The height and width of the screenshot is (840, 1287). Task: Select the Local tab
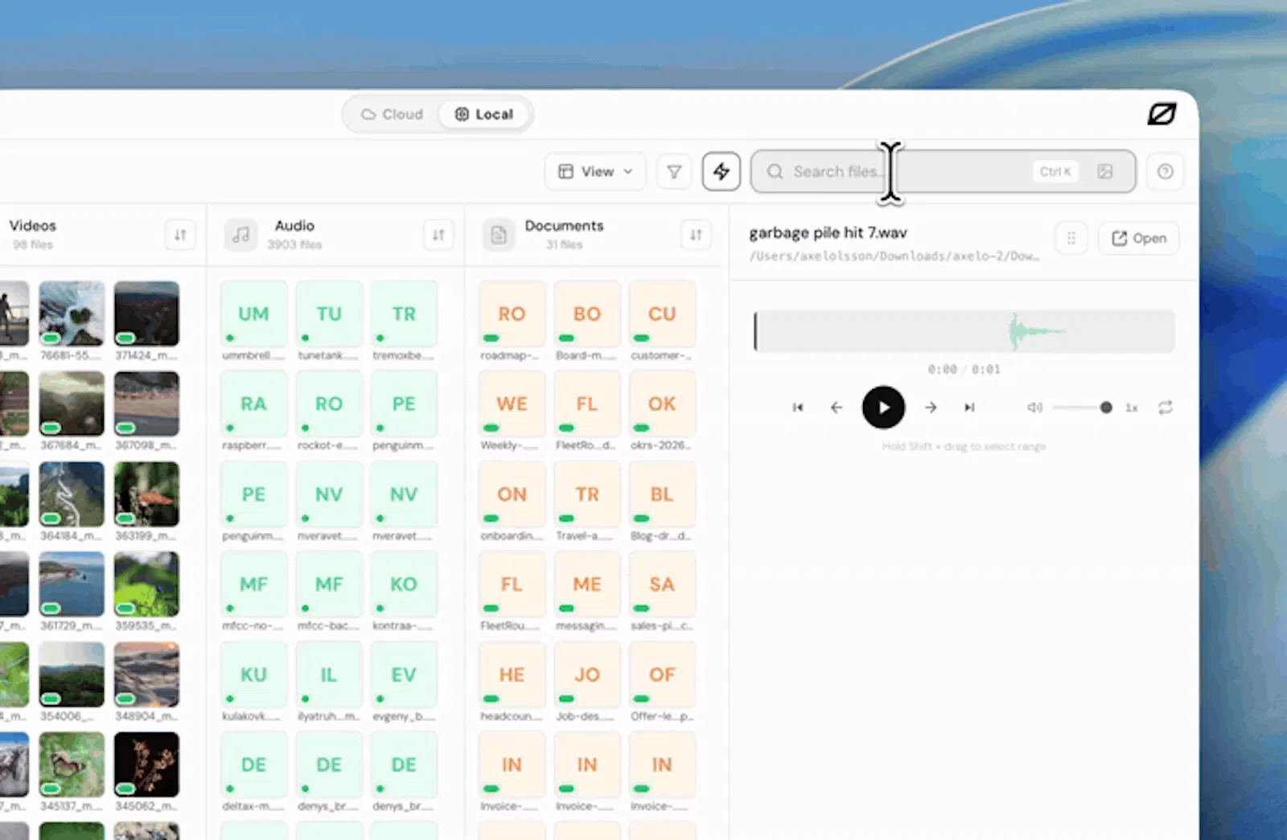pos(484,114)
